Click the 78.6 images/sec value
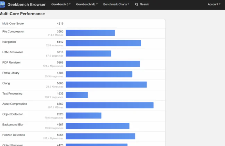The width and height of the screenshot is (225, 146). (x=54, y=118)
